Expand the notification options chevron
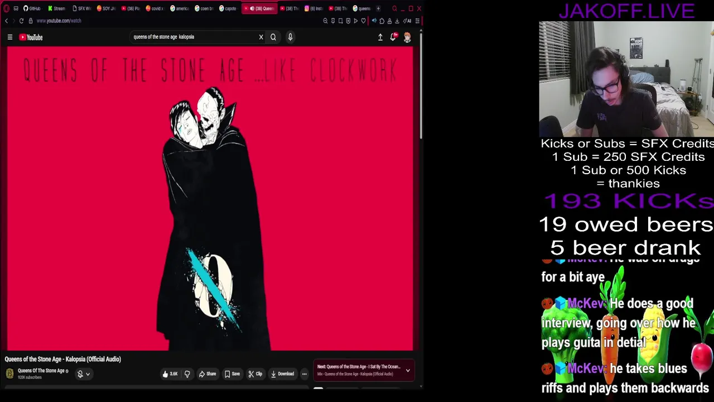Screen dimensions: 714x402 click(88, 374)
